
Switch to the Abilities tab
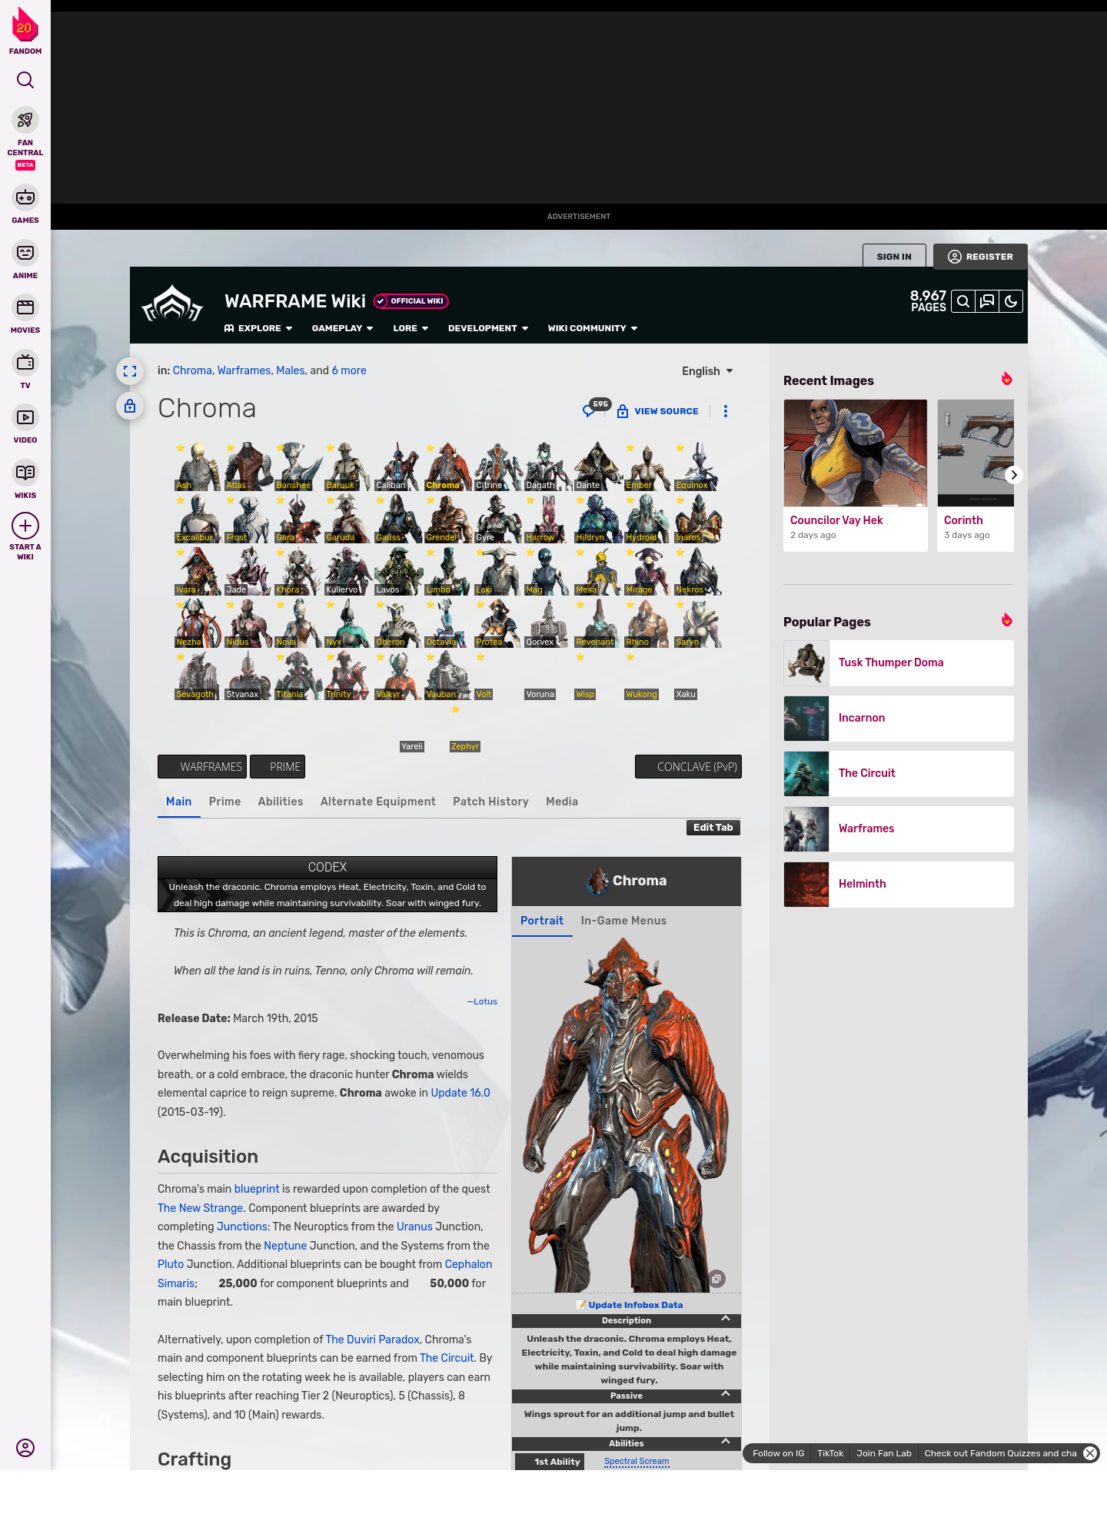(x=281, y=802)
